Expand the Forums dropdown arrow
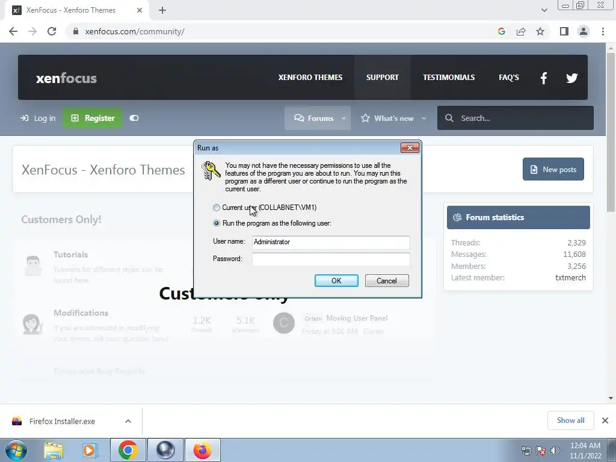This screenshot has width=616, height=462. click(343, 119)
